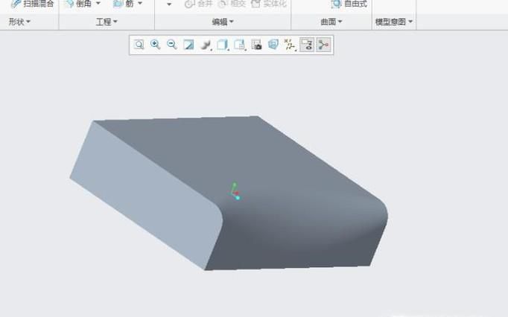Click the Refit view icon

[139, 45]
